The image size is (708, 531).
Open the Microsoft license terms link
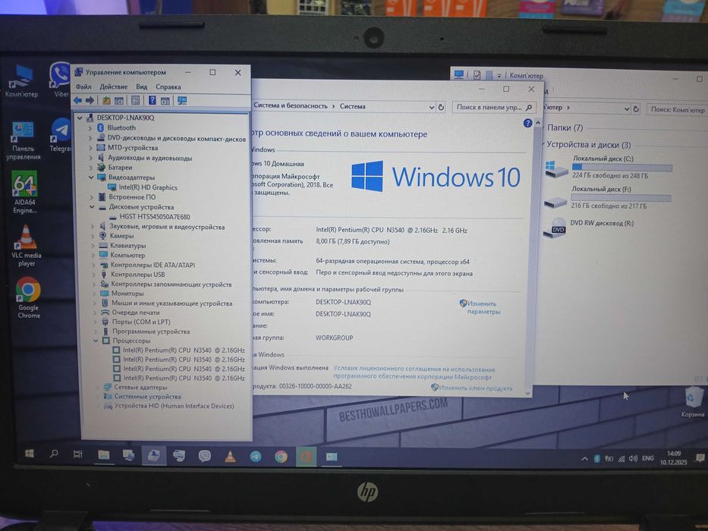tap(414, 373)
